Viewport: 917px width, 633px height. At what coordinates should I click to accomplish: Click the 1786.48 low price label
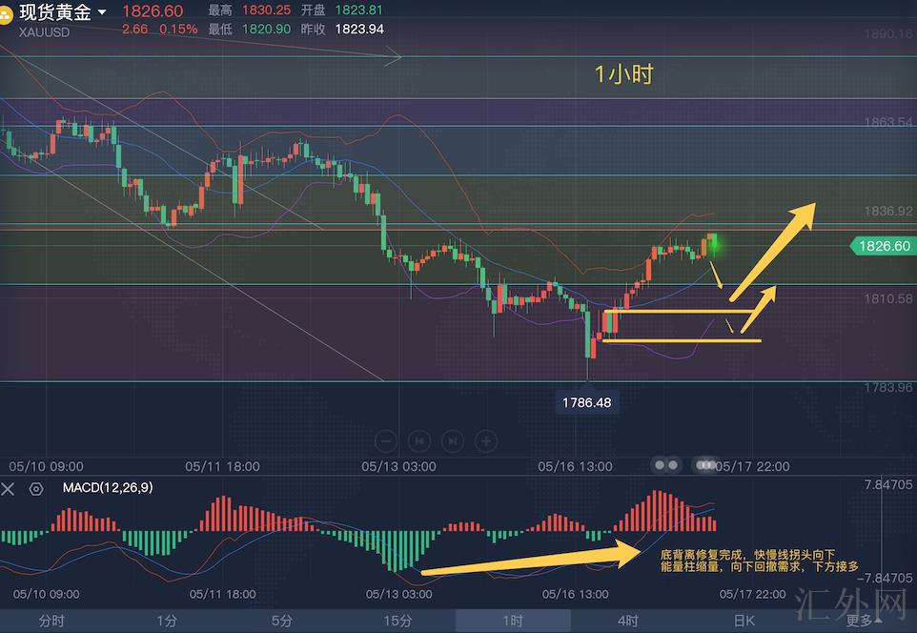[586, 402]
